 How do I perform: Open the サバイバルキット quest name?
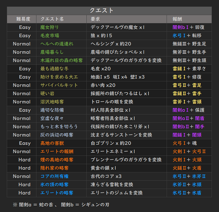click(x=59, y=85)
